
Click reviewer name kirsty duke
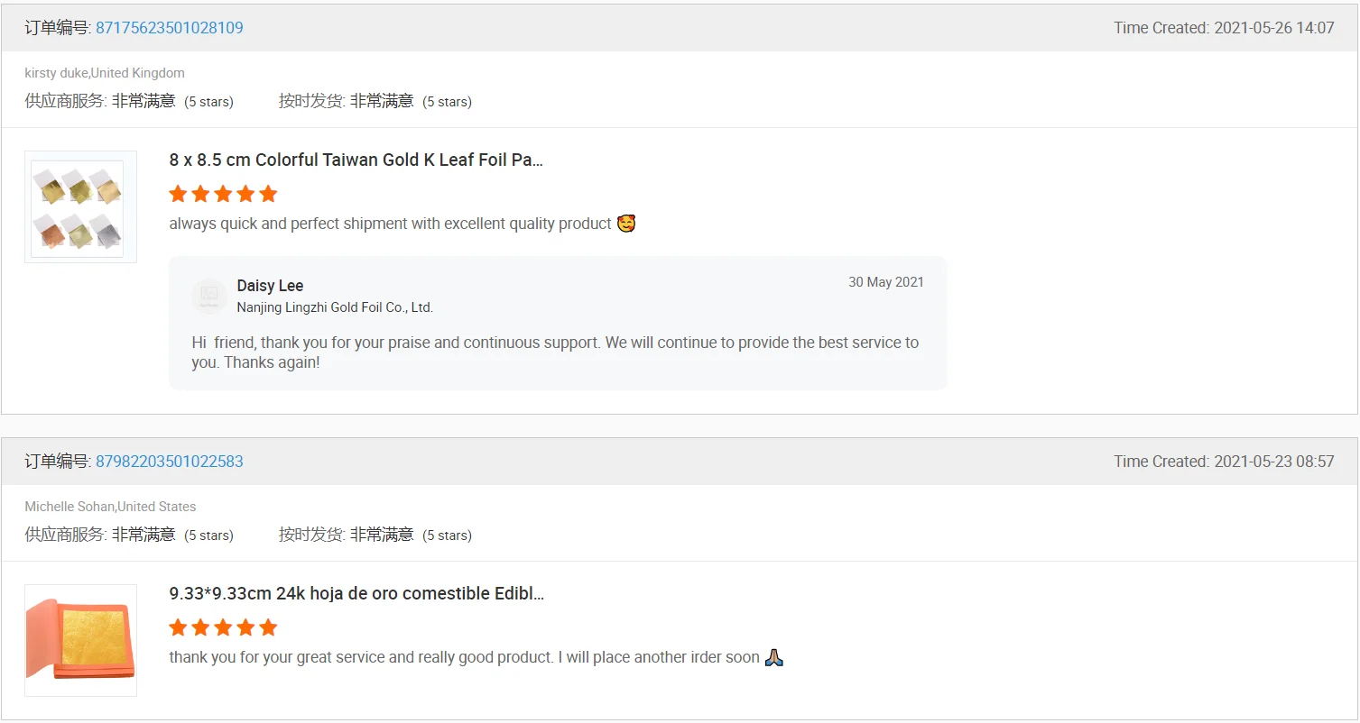click(x=56, y=73)
